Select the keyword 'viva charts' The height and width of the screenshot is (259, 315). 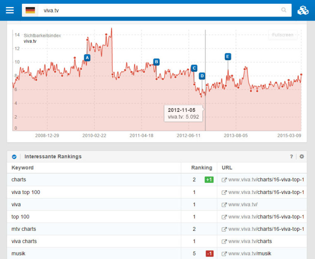pos(24,241)
